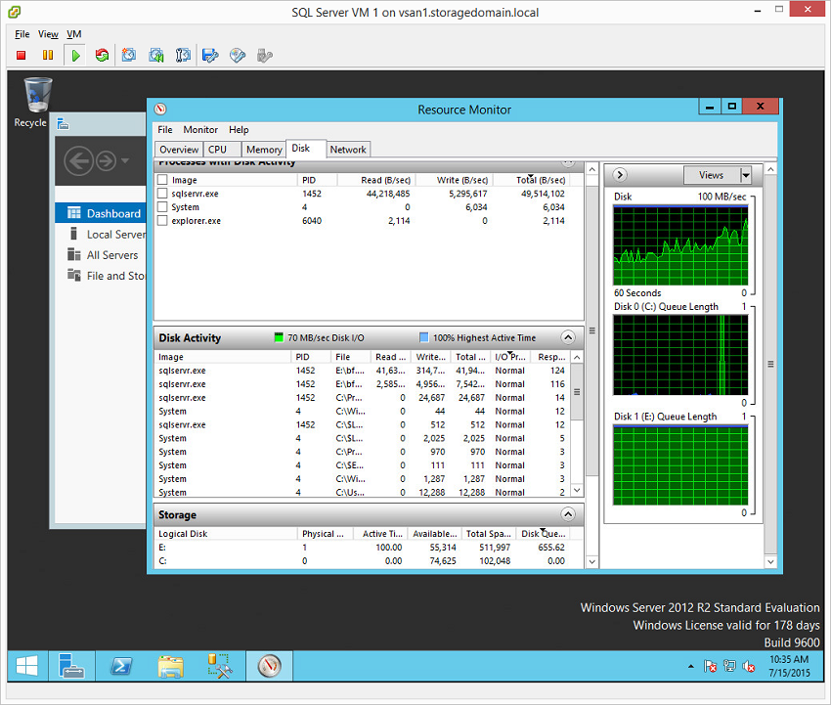Collapse the Storage section chevron
This screenshot has height=705, width=831.
pyautogui.click(x=568, y=514)
